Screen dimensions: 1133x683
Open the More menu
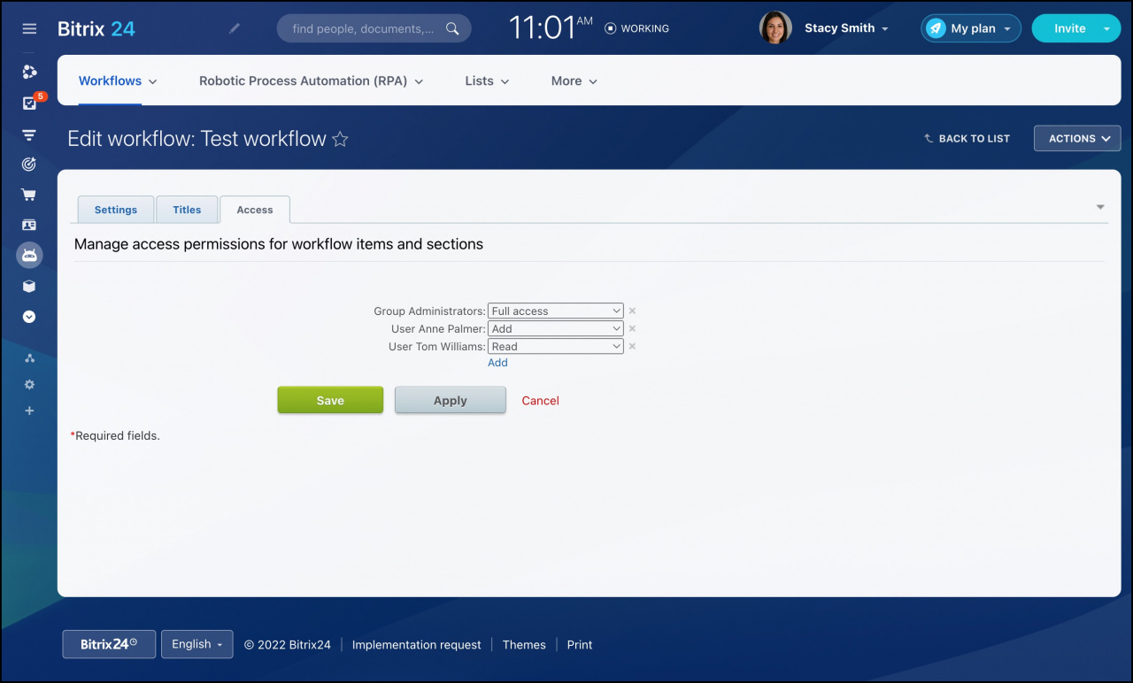(574, 81)
